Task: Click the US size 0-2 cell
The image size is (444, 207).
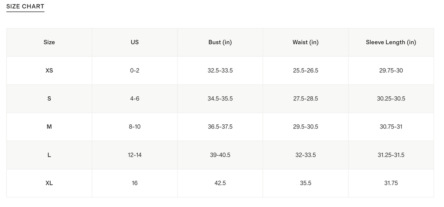Action: [x=135, y=70]
